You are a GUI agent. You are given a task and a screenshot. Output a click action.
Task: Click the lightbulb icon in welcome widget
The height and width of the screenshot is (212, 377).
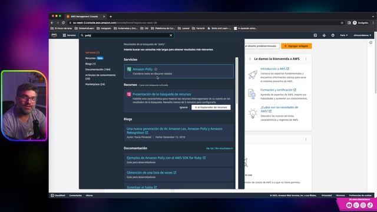click(253, 113)
